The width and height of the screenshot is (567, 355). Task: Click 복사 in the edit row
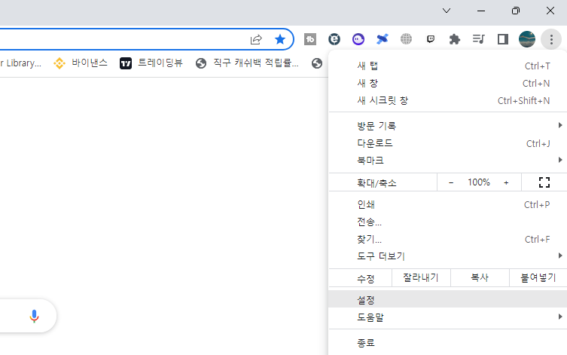pyautogui.click(x=480, y=278)
